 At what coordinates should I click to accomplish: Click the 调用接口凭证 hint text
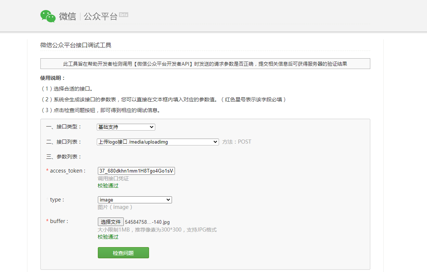(x=113, y=178)
